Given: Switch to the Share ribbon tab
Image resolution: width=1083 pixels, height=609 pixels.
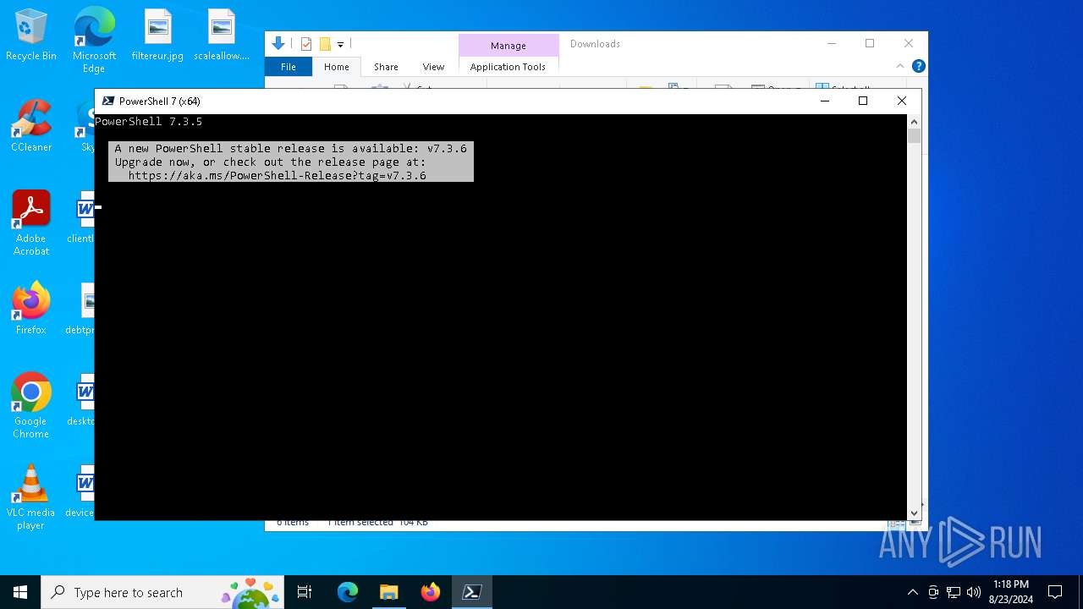Looking at the screenshot, I should click(386, 67).
